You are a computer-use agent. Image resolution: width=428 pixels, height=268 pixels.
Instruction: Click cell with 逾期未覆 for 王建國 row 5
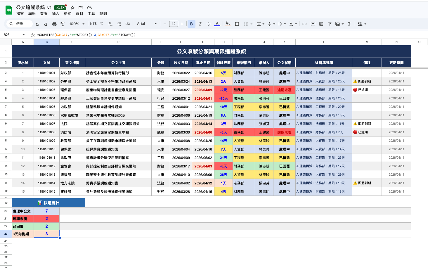point(284,90)
